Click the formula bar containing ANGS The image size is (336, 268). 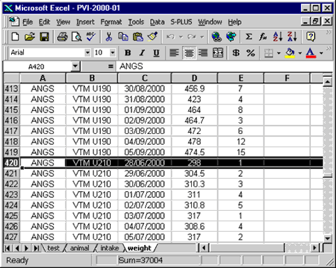coord(225,66)
